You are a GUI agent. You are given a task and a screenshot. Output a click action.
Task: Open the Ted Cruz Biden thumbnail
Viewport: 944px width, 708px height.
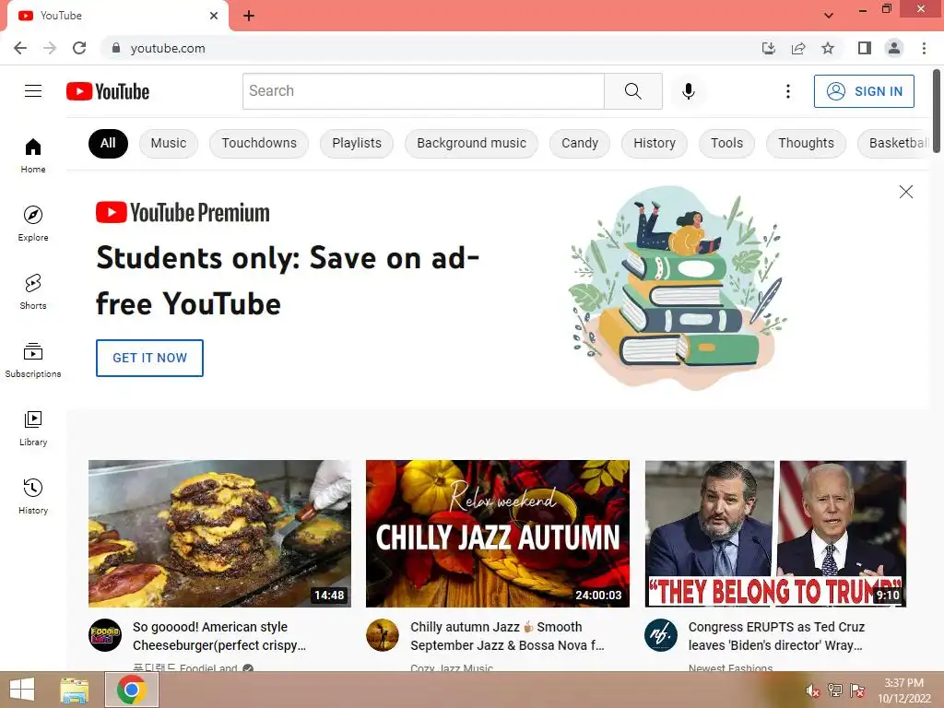(x=775, y=534)
